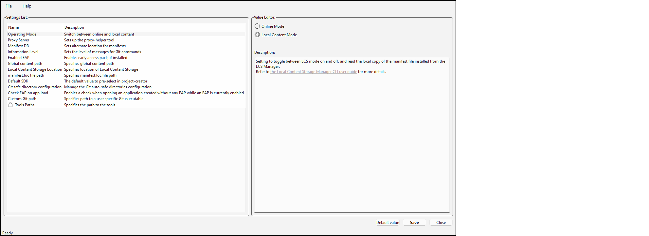Select the Operating Mode setting row
The width and height of the screenshot is (649, 236).
coord(22,34)
